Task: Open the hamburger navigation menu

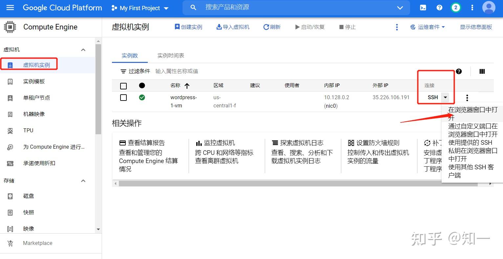Action: (10, 8)
